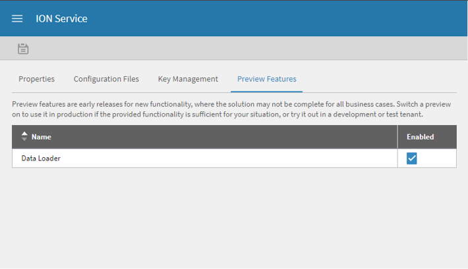The width and height of the screenshot is (468, 269).
Task: Click the ION Service title
Action: click(x=61, y=18)
